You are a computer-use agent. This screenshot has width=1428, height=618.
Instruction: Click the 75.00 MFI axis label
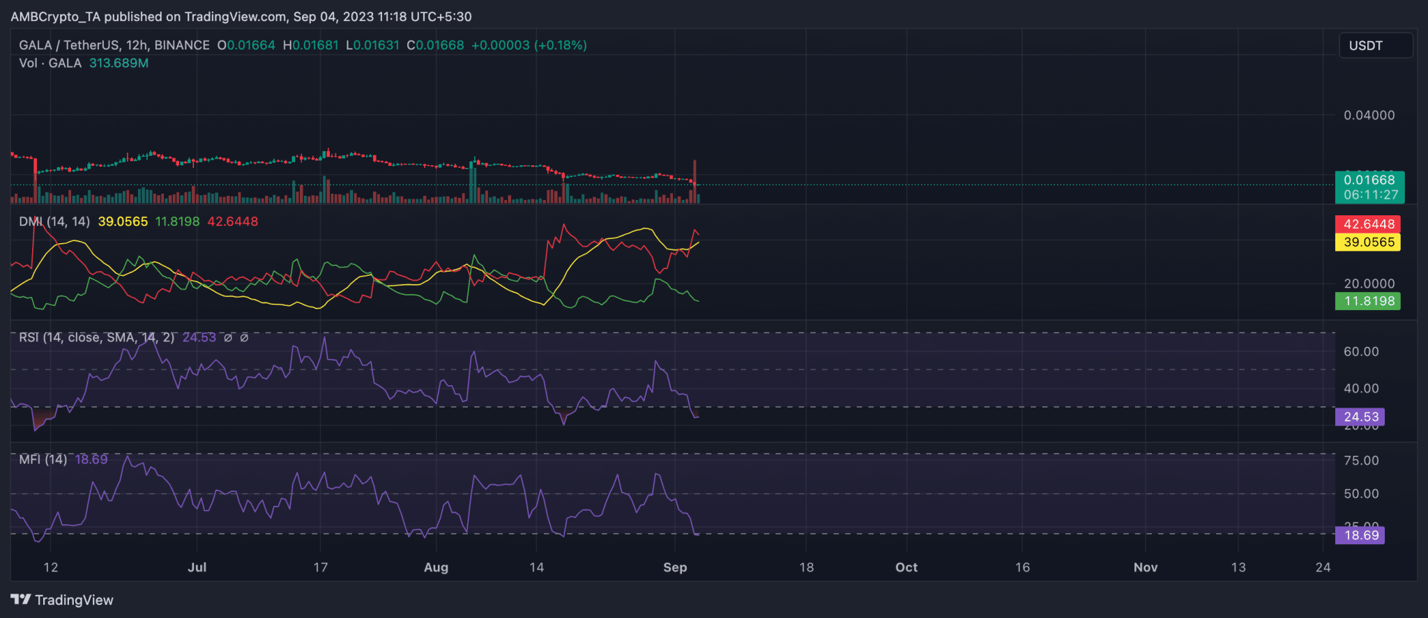coord(1361,461)
